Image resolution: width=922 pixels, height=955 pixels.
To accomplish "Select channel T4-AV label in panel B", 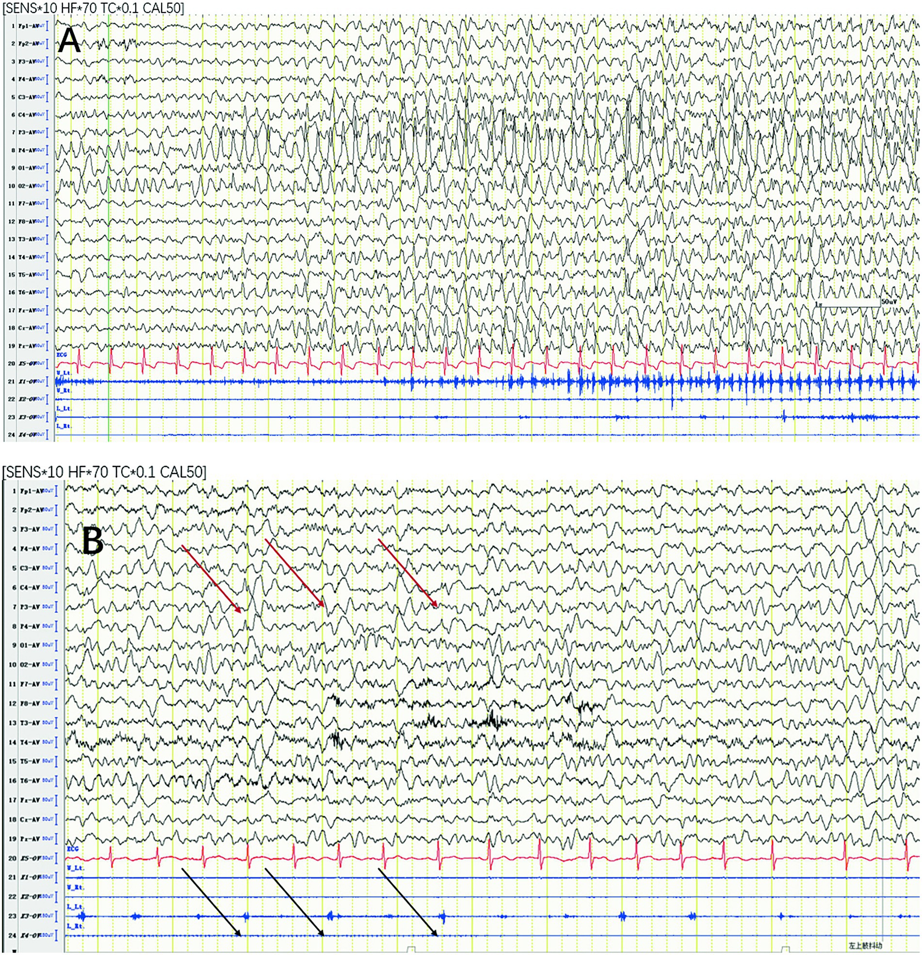I will [30, 742].
